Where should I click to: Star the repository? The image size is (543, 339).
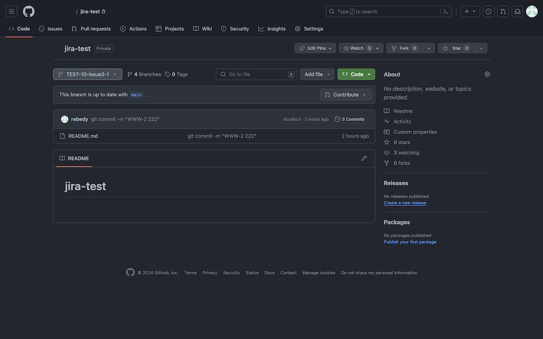(x=457, y=48)
